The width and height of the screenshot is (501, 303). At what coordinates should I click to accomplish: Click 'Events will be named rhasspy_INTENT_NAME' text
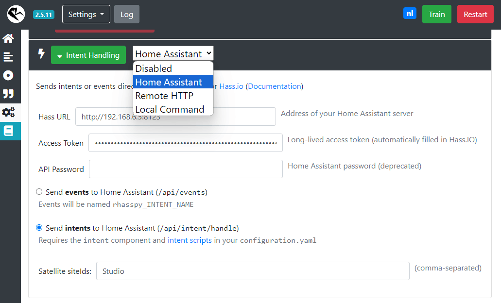(116, 204)
